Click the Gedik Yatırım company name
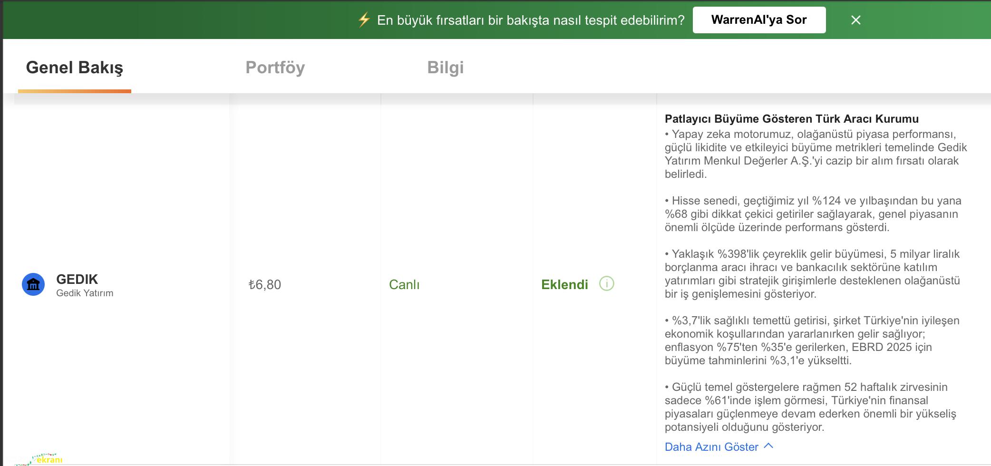Screen dimensions: 991x466 85,293
